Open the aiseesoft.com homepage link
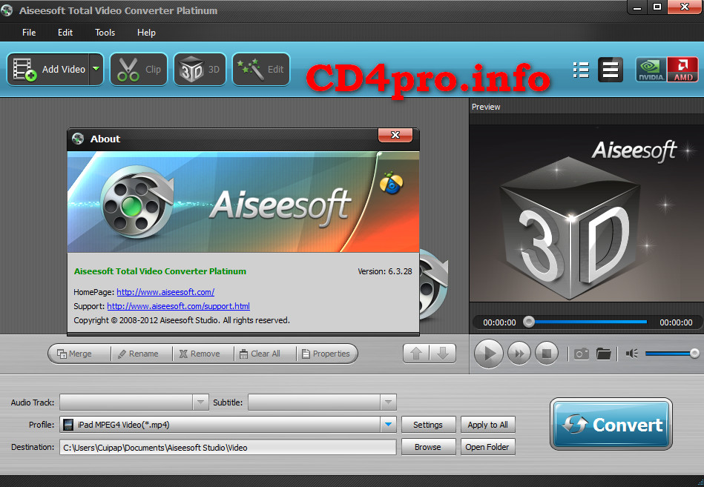The height and width of the screenshot is (487, 704). click(x=165, y=292)
